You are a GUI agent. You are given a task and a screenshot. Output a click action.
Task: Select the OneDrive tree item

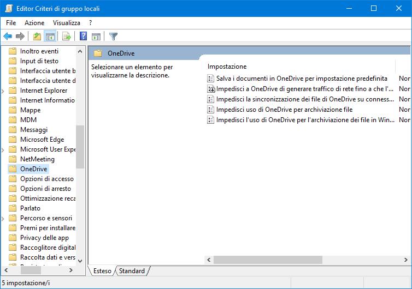[x=34, y=169]
